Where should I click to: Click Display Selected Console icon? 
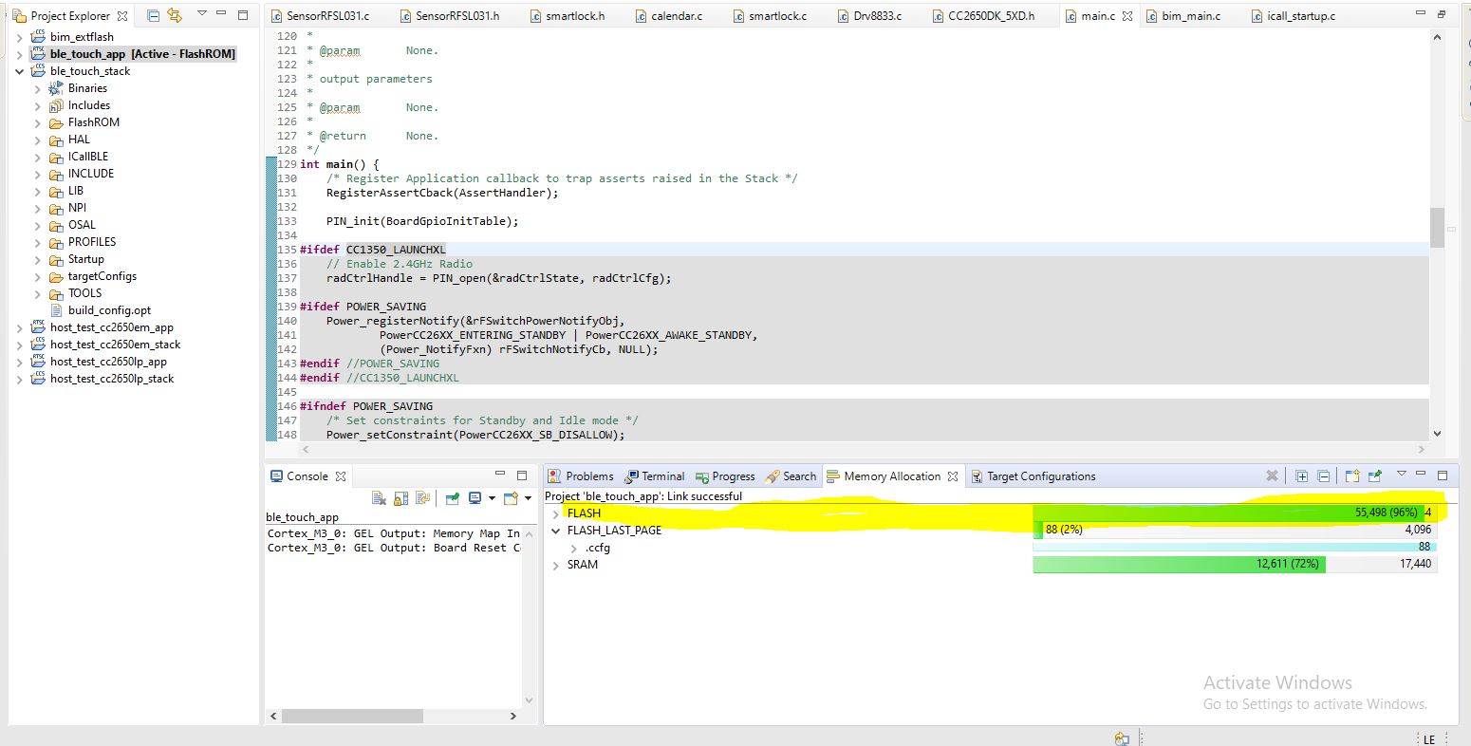(475, 498)
